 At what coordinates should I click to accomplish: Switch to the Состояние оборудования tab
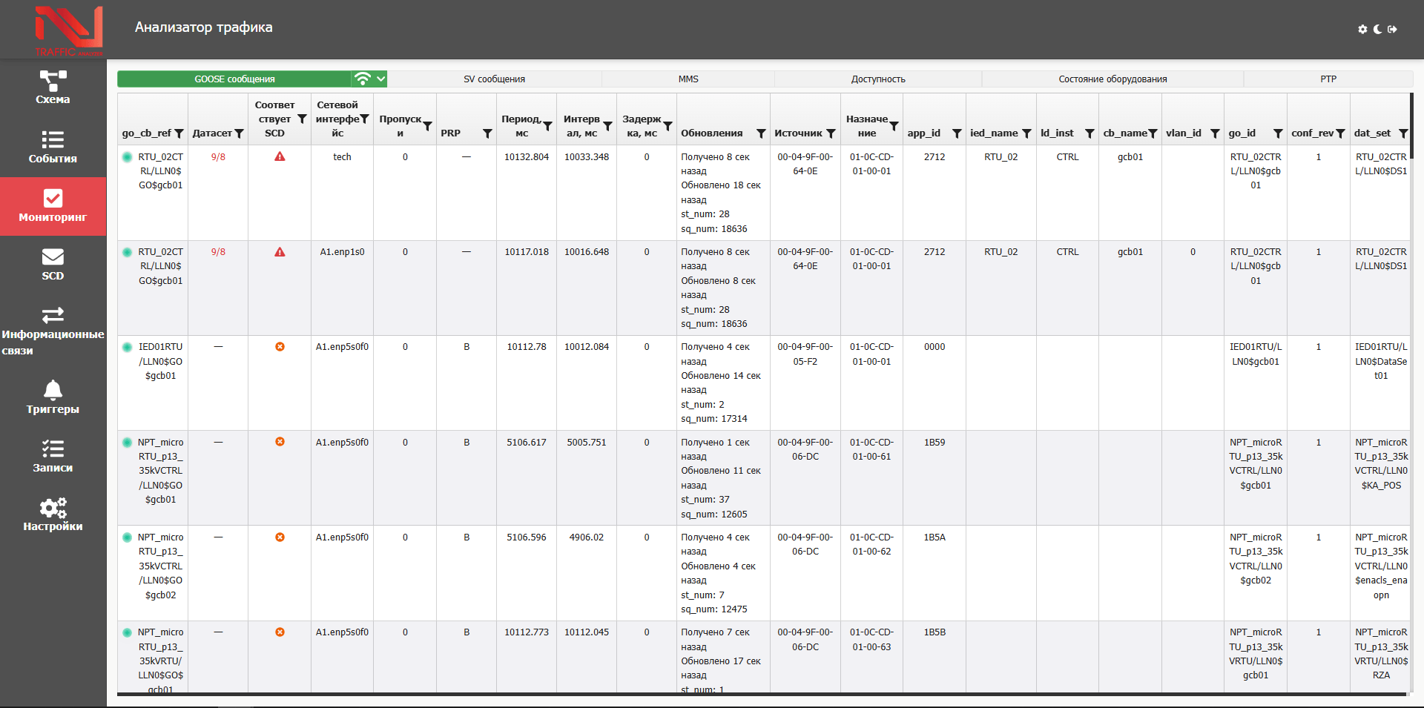(x=1112, y=79)
